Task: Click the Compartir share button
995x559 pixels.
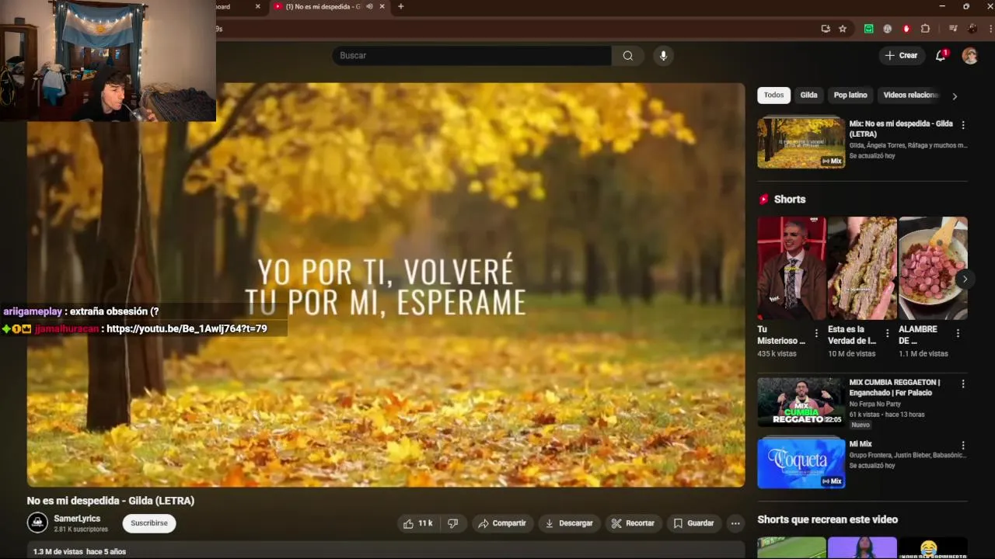Action: pyautogui.click(x=502, y=523)
